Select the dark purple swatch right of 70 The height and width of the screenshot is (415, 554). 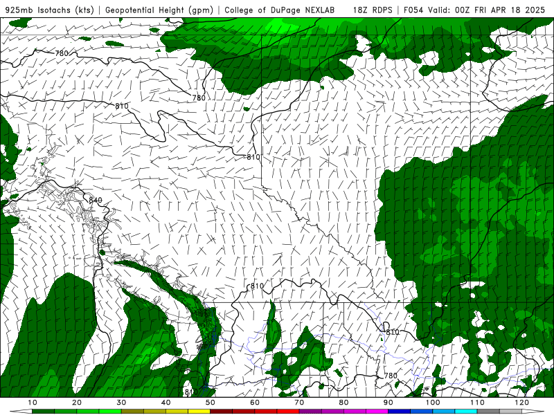pos(310,412)
